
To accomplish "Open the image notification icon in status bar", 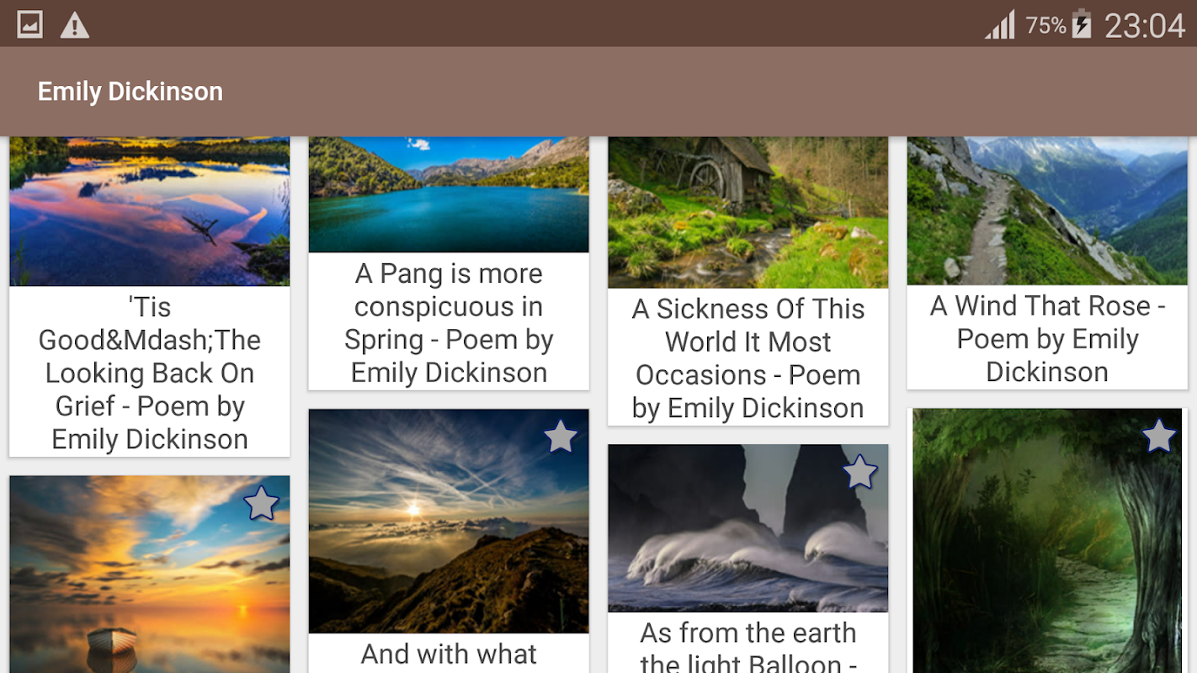I will point(30,24).
